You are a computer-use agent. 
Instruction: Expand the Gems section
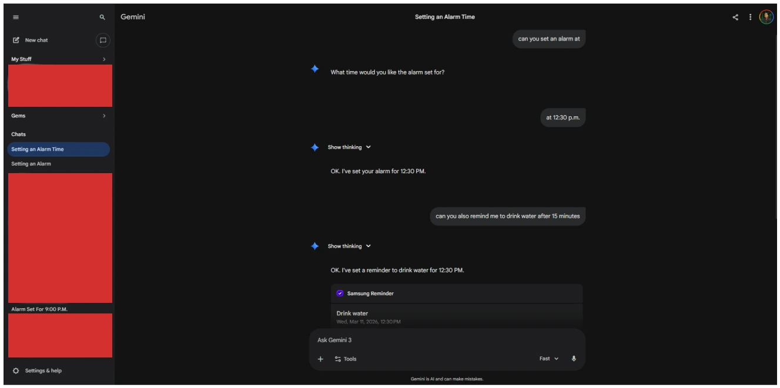[59, 116]
